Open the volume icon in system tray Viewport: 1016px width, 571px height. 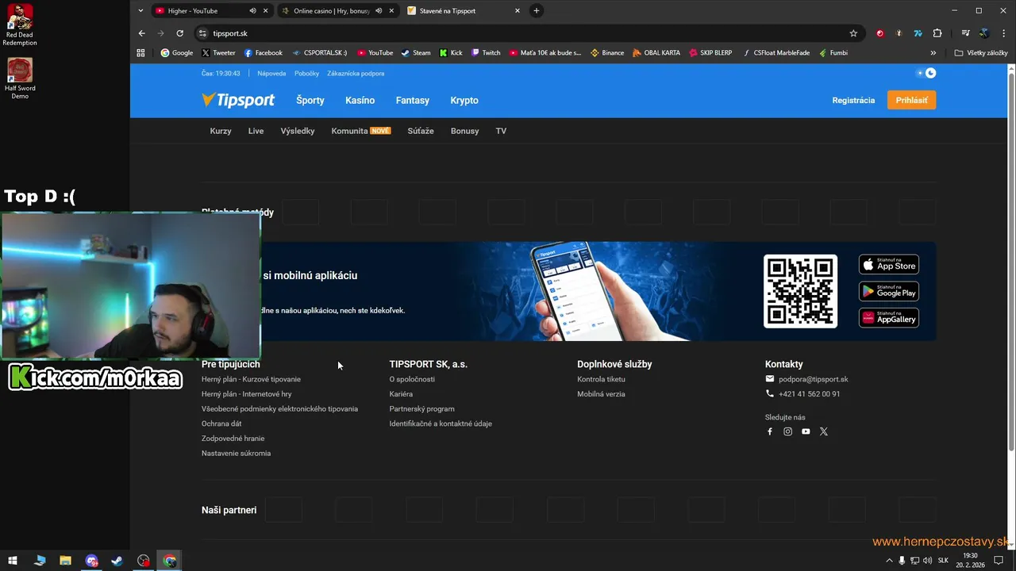pos(928,561)
